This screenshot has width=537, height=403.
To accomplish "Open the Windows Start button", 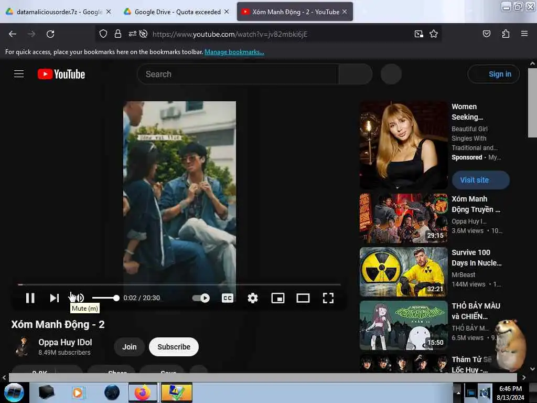I will (x=14, y=393).
